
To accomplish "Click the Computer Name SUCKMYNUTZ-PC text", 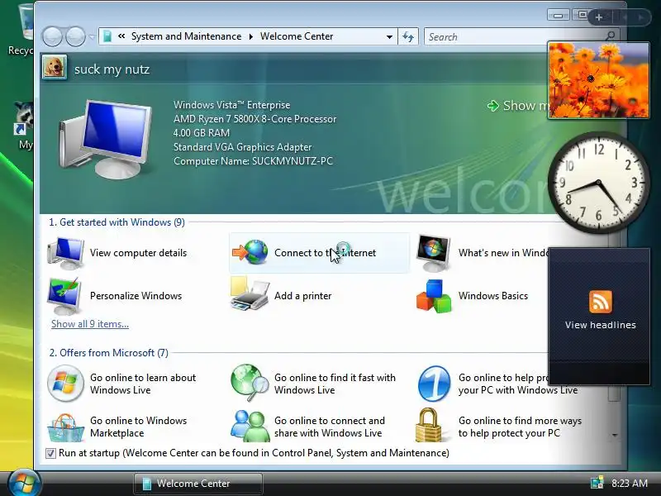I will (x=253, y=161).
